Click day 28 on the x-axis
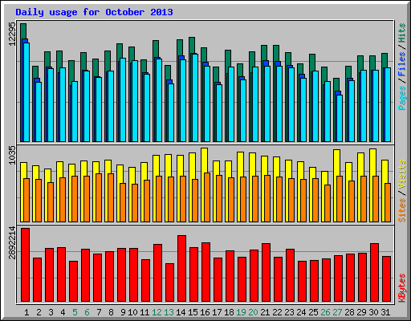 click(349, 312)
